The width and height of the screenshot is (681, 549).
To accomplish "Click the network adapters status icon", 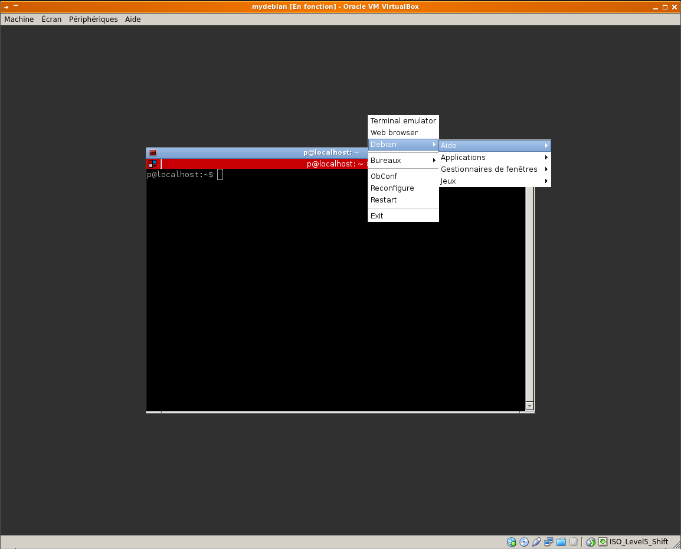I will click(x=549, y=541).
